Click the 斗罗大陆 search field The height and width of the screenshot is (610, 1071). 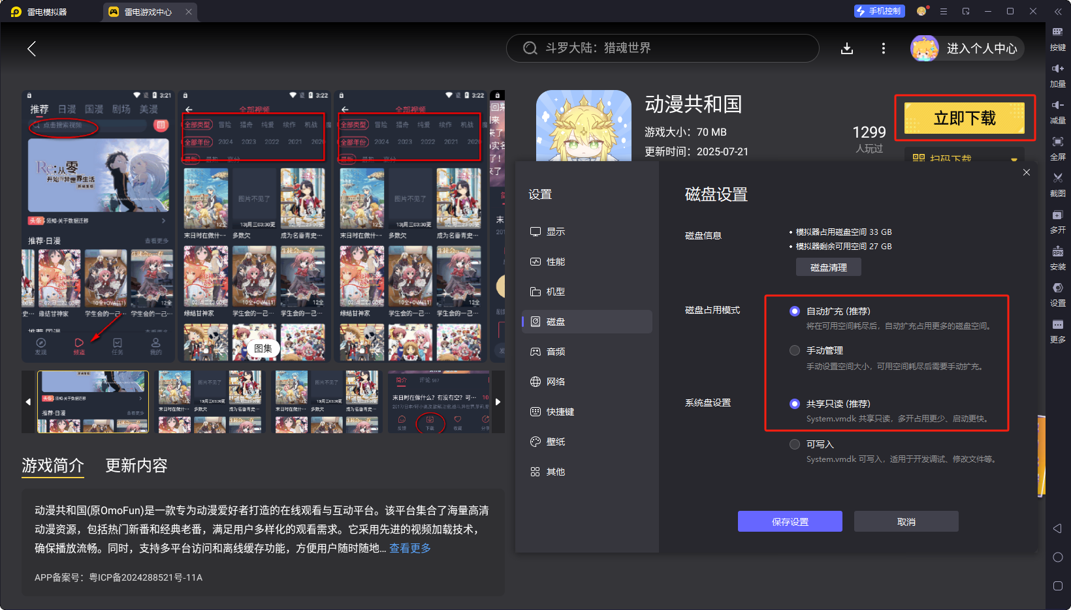pyautogui.click(x=662, y=48)
